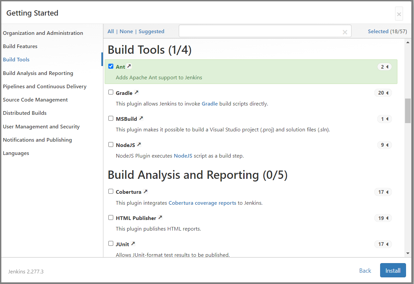Go to Source Code Management category

pyautogui.click(x=35, y=100)
